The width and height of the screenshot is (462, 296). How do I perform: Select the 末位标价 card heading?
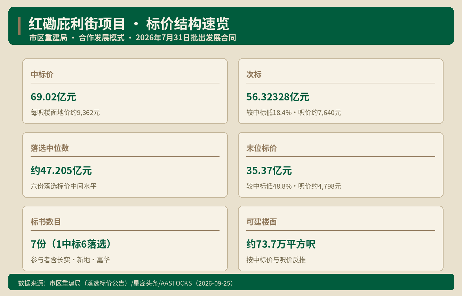tap(262, 148)
